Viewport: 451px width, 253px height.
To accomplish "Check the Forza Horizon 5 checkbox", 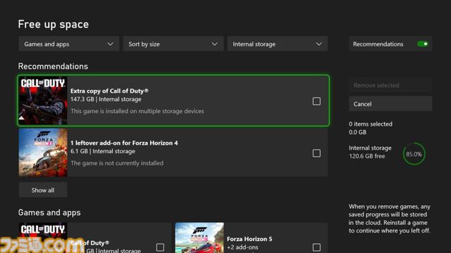I will [x=316, y=247].
